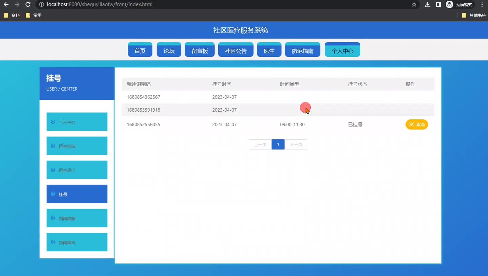Open the 留言板 navigation tab
Image resolution: width=488 pixels, height=276 pixels.
pos(200,50)
